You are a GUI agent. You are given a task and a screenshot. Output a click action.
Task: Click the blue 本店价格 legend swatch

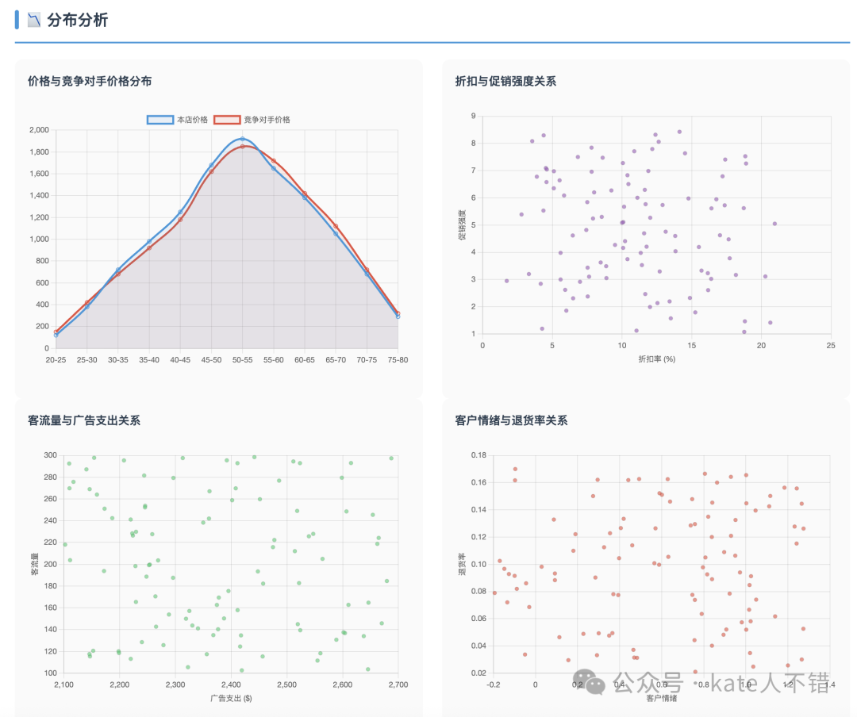(159, 120)
